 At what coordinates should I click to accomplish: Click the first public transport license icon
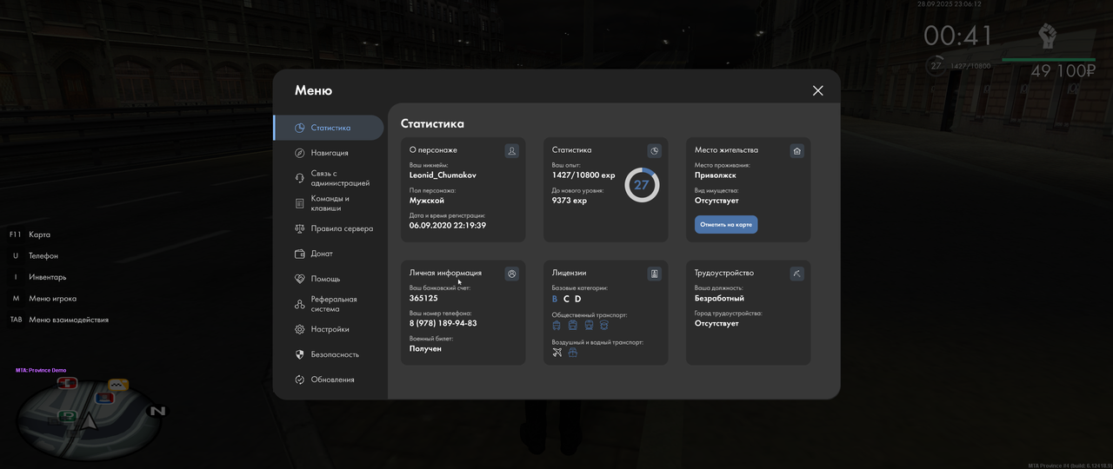pyautogui.click(x=556, y=326)
